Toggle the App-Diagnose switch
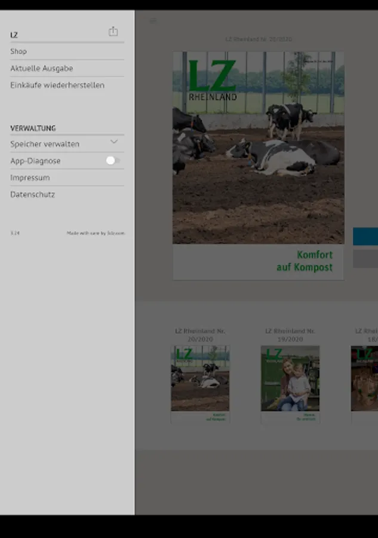 [113, 161]
